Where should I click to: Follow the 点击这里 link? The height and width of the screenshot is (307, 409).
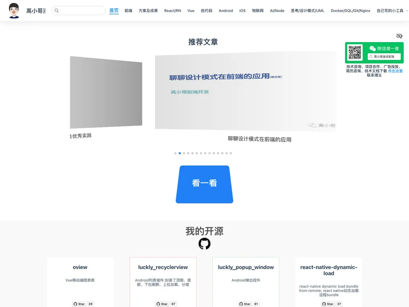(395, 71)
